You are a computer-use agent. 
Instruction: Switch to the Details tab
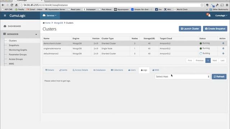pyautogui.click(x=50, y=70)
